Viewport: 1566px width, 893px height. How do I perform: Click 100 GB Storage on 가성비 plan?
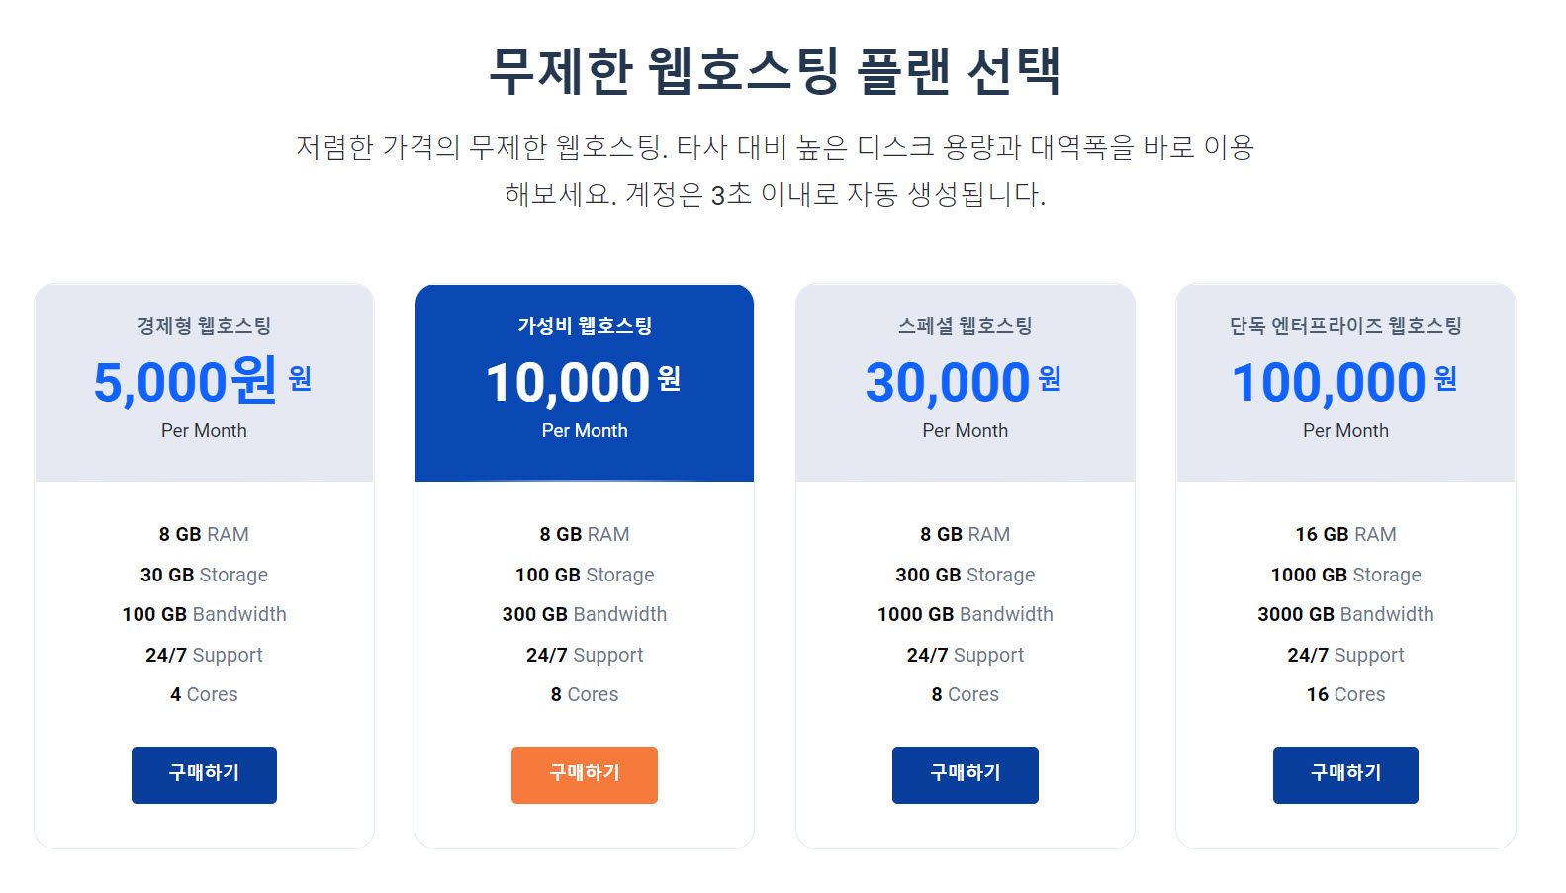[x=584, y=575]
